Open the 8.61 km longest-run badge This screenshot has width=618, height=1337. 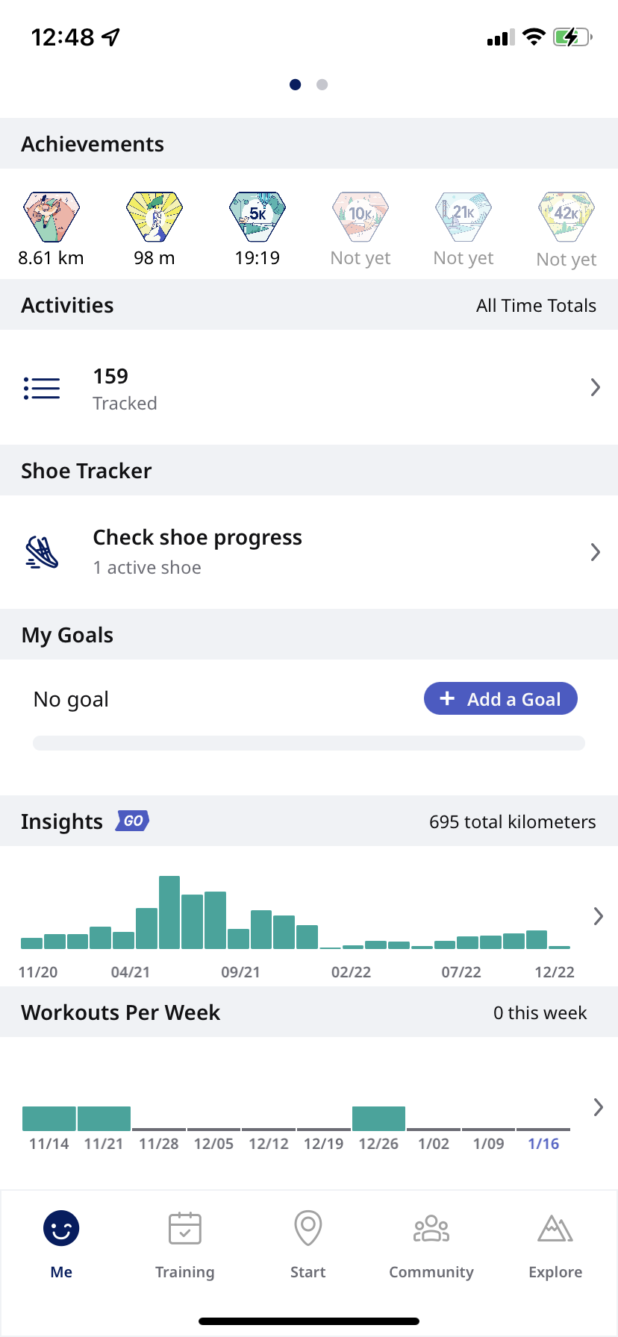point(51,216)
